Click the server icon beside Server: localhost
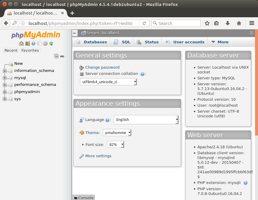The image size is (258, 200). [84, 33]
